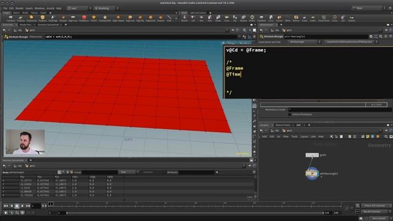Select the PolyFill shelf tool
The image size is (393, 221).
[x=94, y=18]
